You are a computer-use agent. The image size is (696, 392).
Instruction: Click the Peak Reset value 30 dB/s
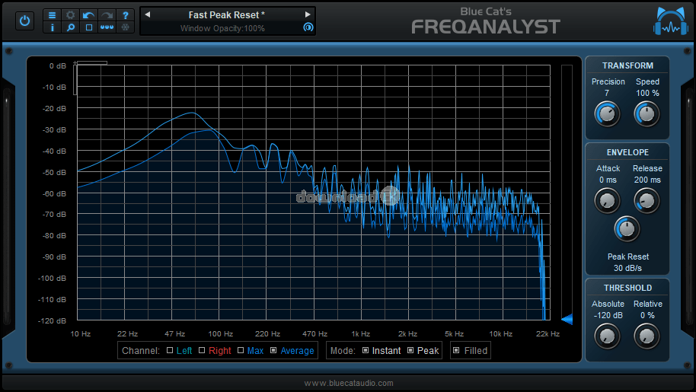point(627,268)
